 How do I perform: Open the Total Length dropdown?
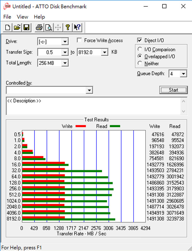click(65, 63)
